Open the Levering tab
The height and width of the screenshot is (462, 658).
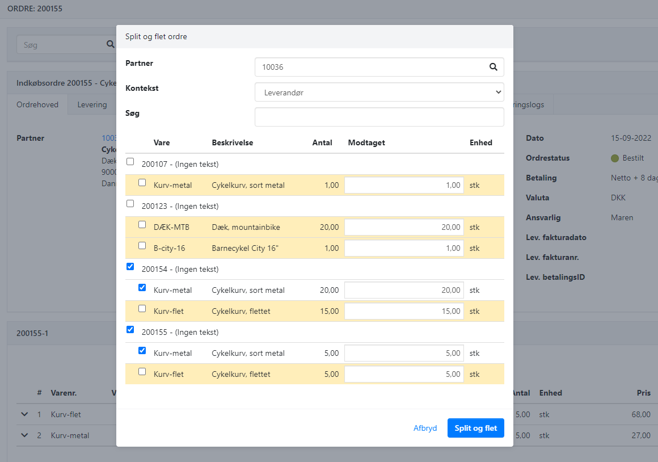pyautogui.click(x=92, y=104)
